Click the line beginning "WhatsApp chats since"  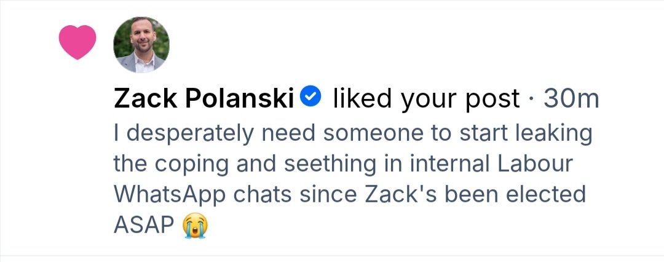(x=349, y=194)
